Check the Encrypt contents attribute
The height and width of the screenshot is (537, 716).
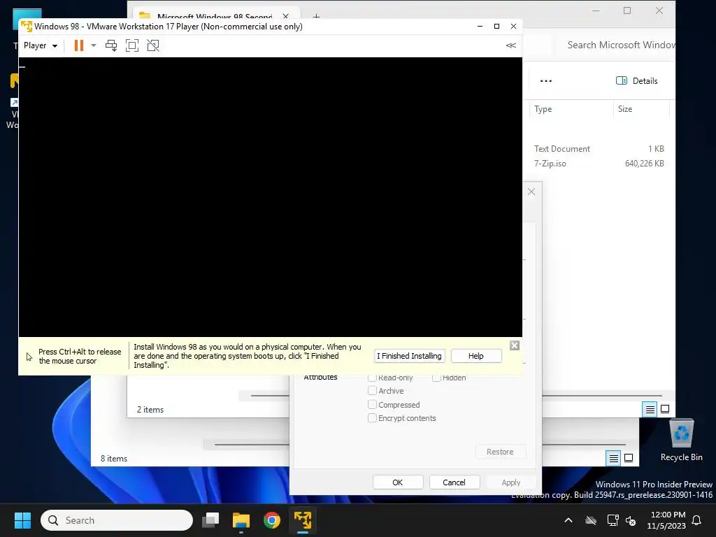tap(372, 418)
